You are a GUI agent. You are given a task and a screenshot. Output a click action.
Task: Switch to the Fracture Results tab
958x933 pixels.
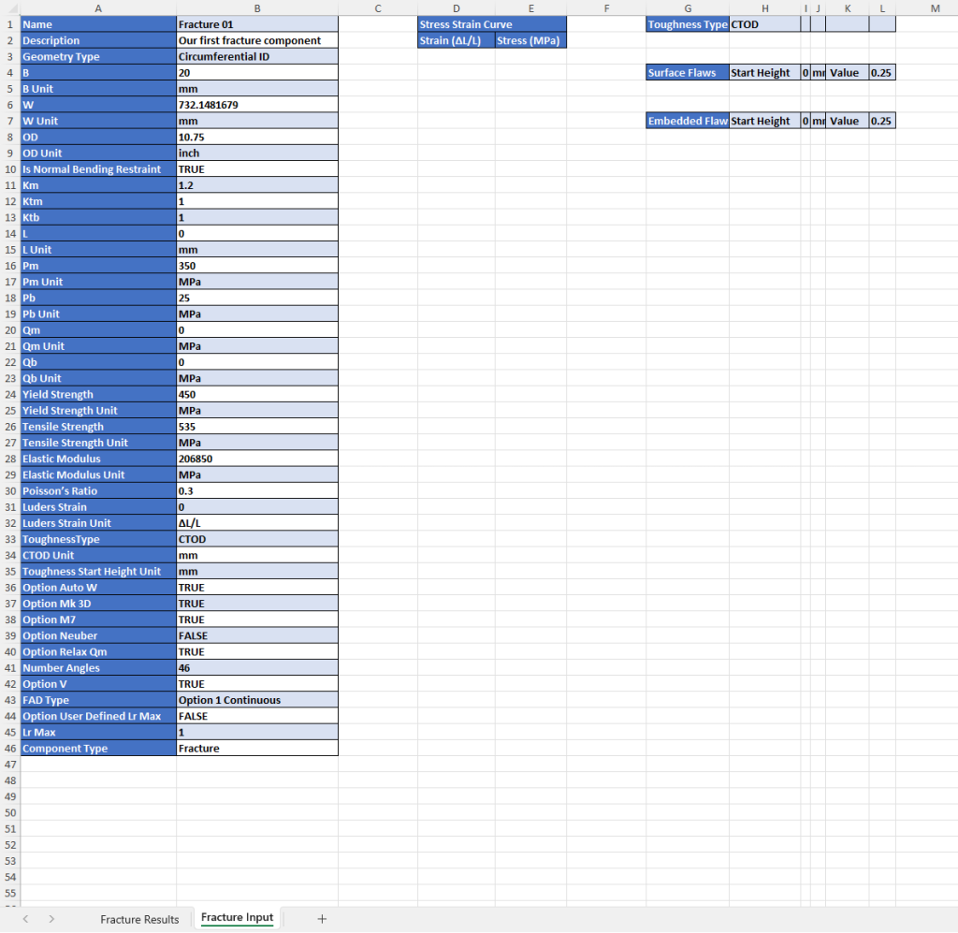click(139, 919)
